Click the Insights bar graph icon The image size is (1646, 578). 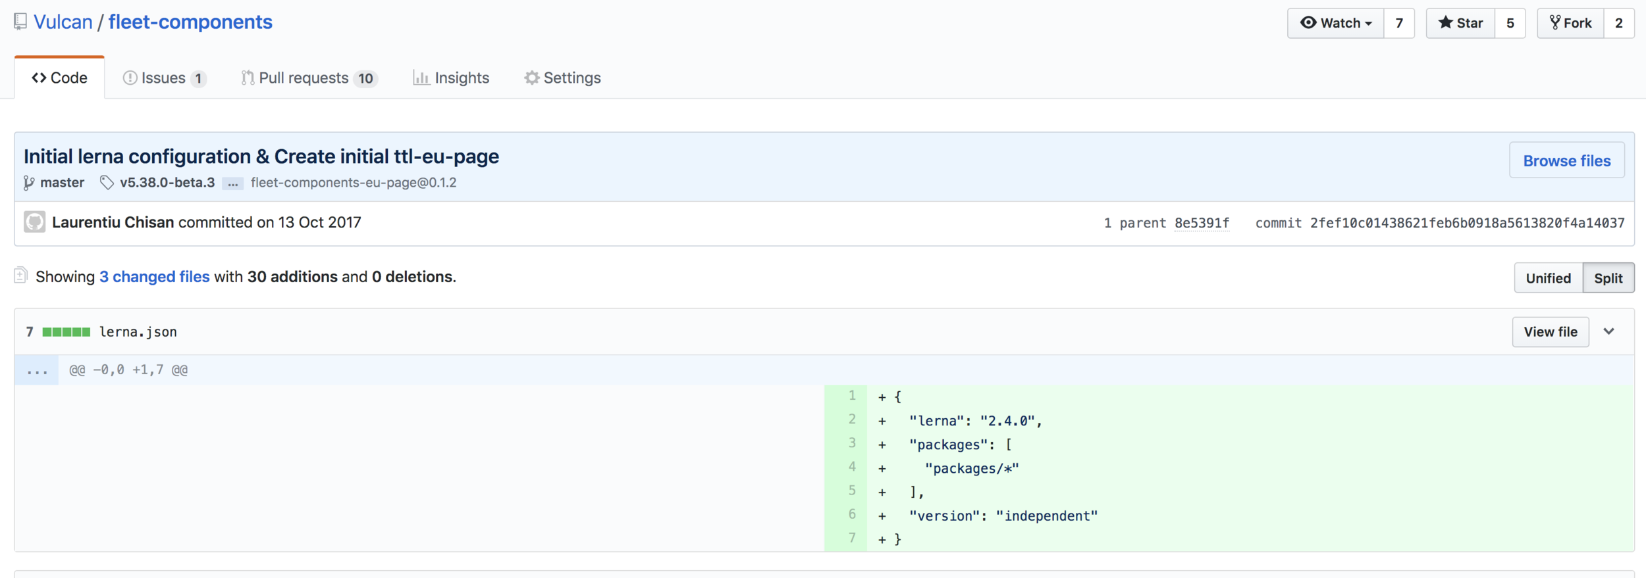coord(421,78)
